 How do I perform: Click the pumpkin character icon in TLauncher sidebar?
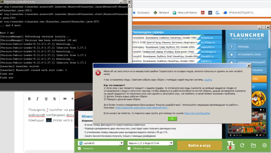coord(259,98)
